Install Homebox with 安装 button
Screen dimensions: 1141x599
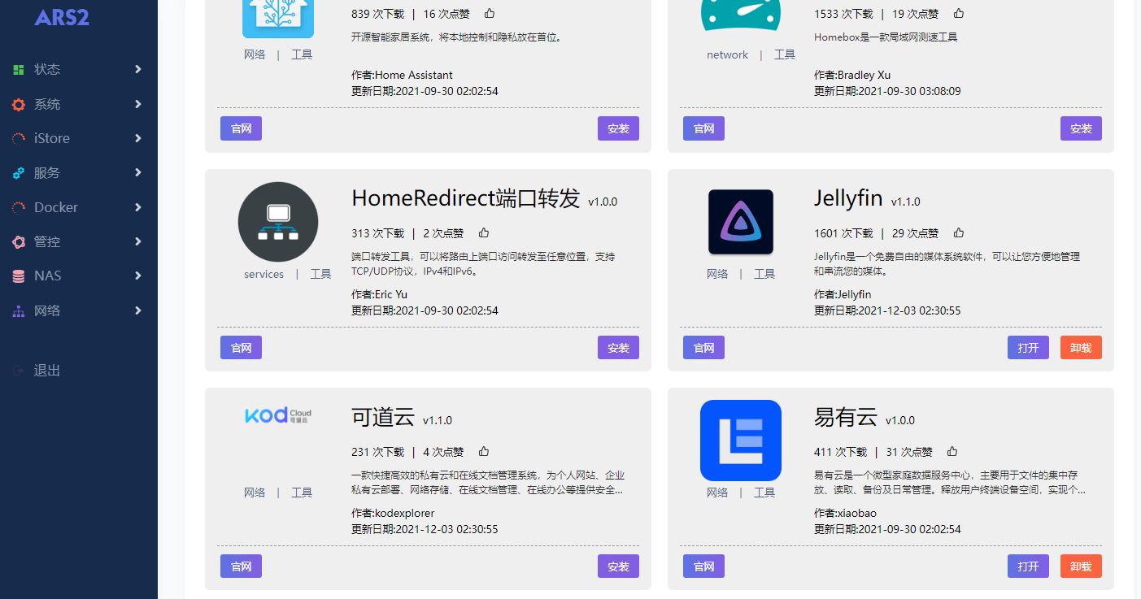tap(1081, 128)
